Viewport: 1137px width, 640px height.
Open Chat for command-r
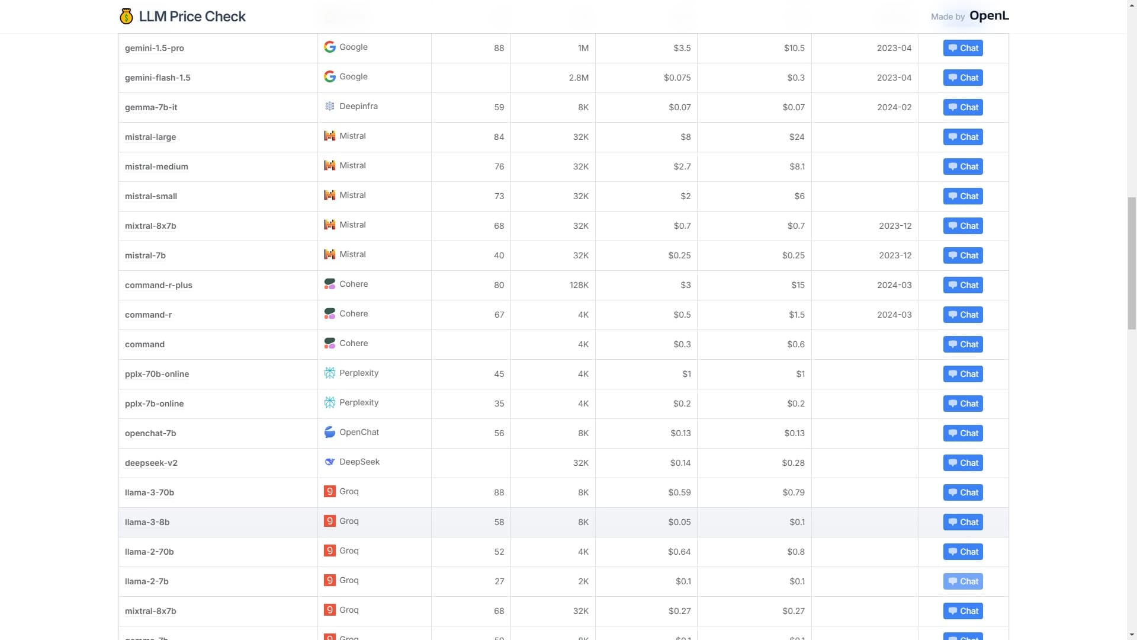pos(963,315)
